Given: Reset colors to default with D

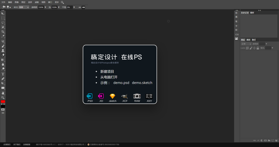Looking at the screenshot, I should (4, 104).
